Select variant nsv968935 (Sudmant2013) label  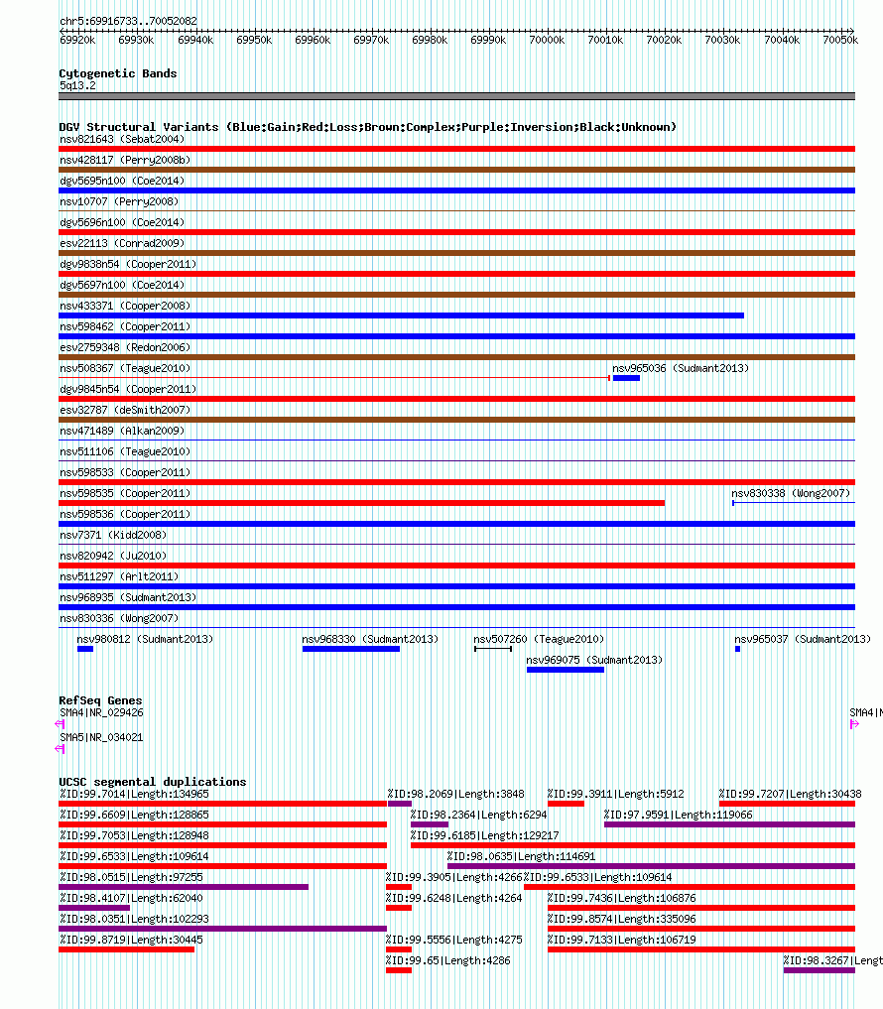pyautogui.click(x=128, y=597)
